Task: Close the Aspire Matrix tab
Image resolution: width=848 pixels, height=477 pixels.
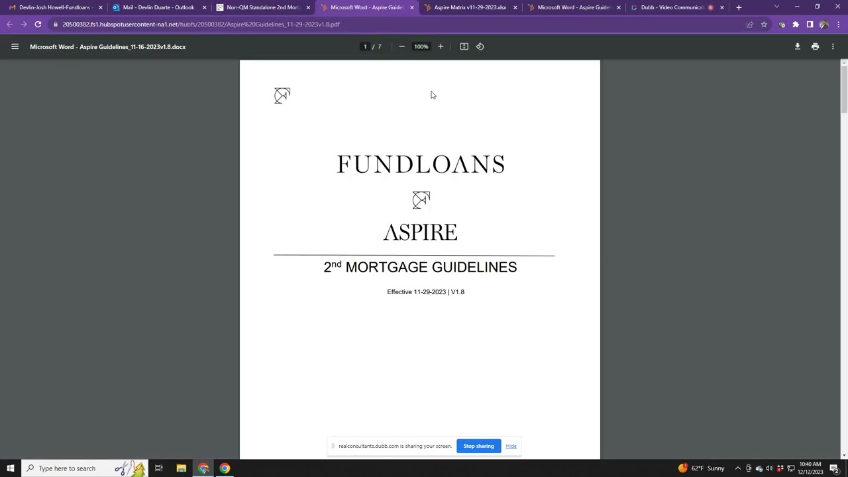Action: 515,7
